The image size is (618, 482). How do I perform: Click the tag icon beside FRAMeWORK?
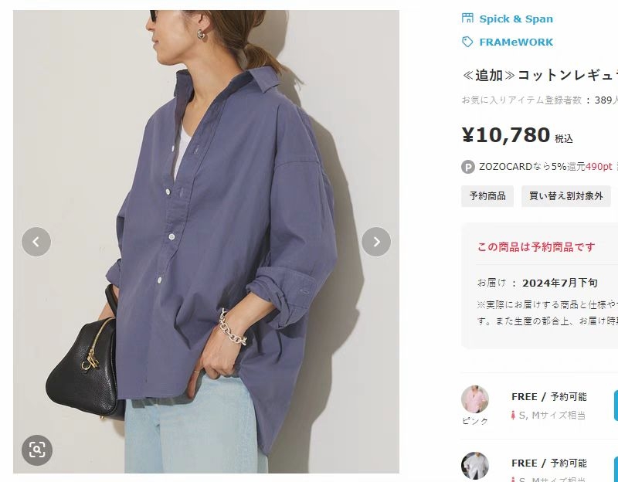[467, 42]
